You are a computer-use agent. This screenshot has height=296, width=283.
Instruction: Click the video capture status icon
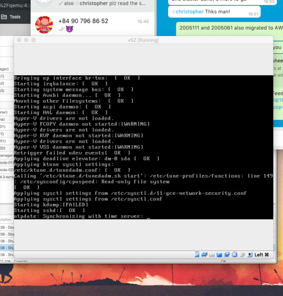pos(227,254)
